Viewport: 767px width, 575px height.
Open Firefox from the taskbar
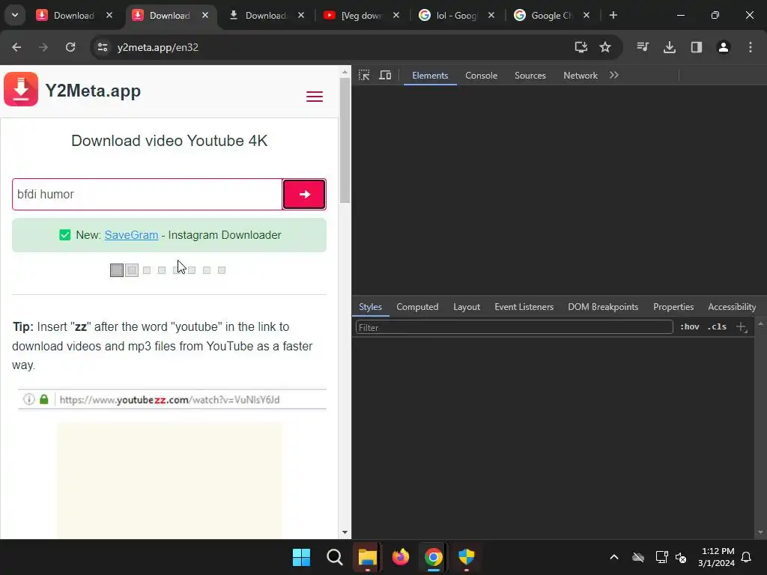tap(401, 557)
